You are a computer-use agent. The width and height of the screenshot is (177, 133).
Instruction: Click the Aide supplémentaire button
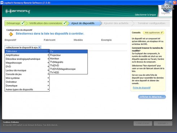click(154, 33)
